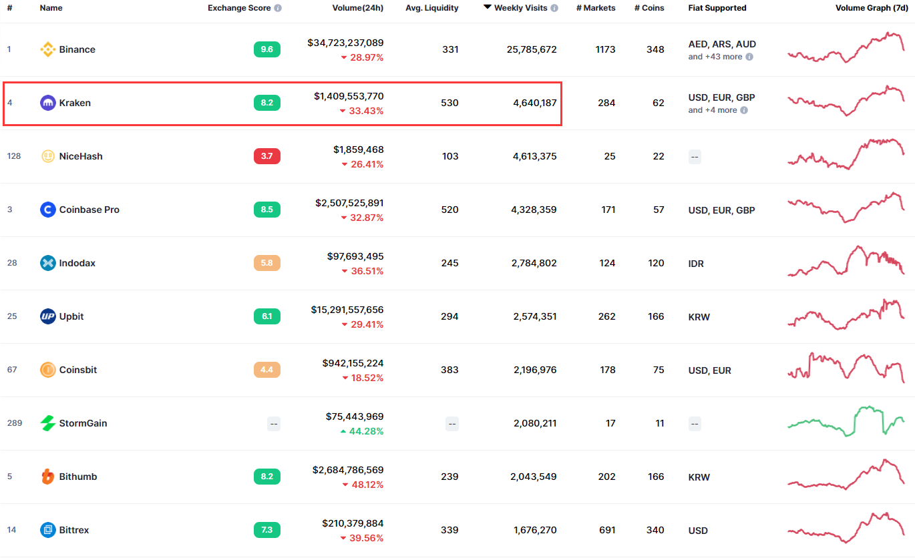
Task: Click the StormGain logo icon
Action: (47, 423)
